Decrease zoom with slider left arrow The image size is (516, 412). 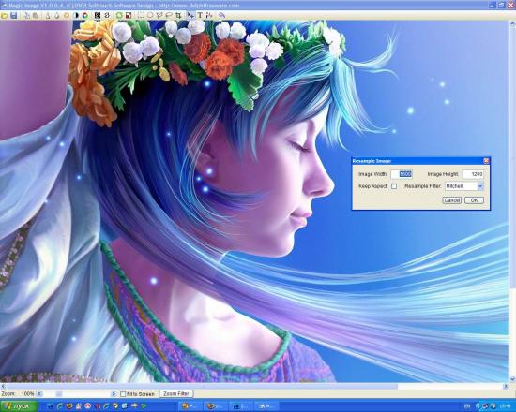tap(39, 393)
